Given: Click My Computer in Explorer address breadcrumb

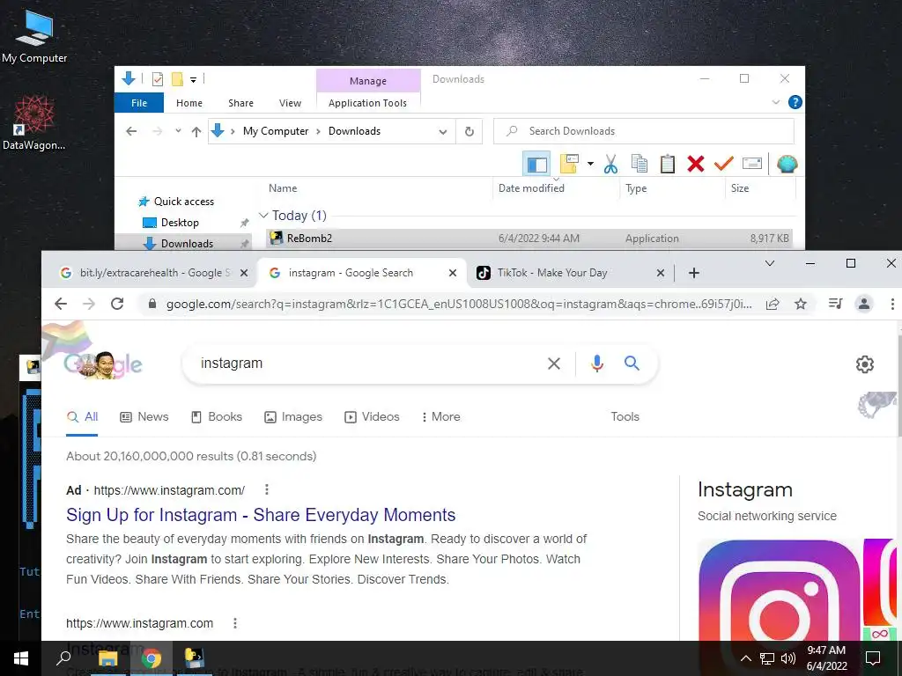Looking at the screenshot, I should (276, 131).
